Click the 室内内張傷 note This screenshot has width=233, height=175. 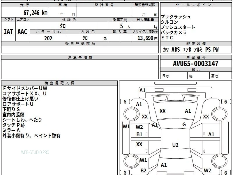coord(13,115)
